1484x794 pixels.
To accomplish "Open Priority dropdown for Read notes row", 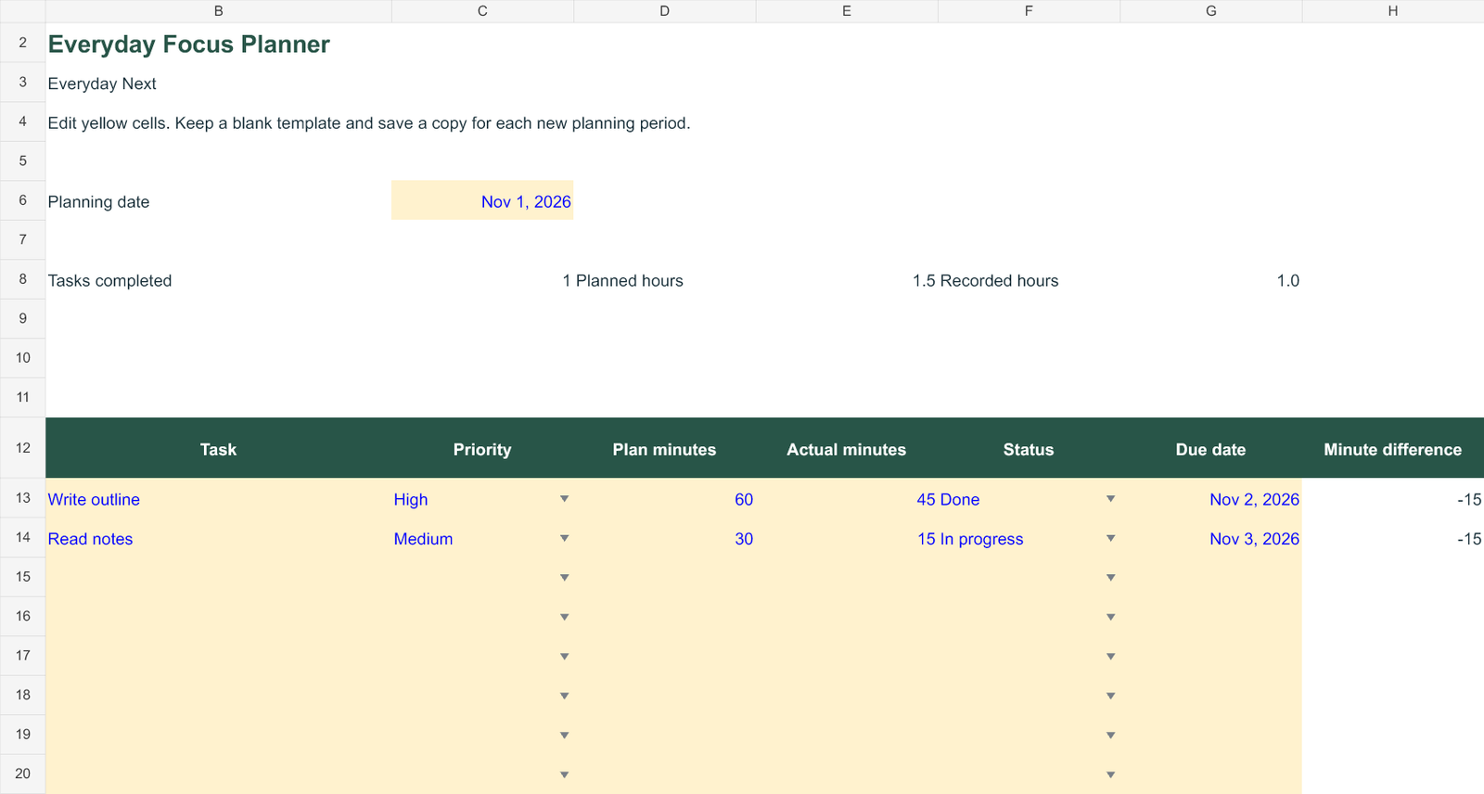I will (564, 539).
